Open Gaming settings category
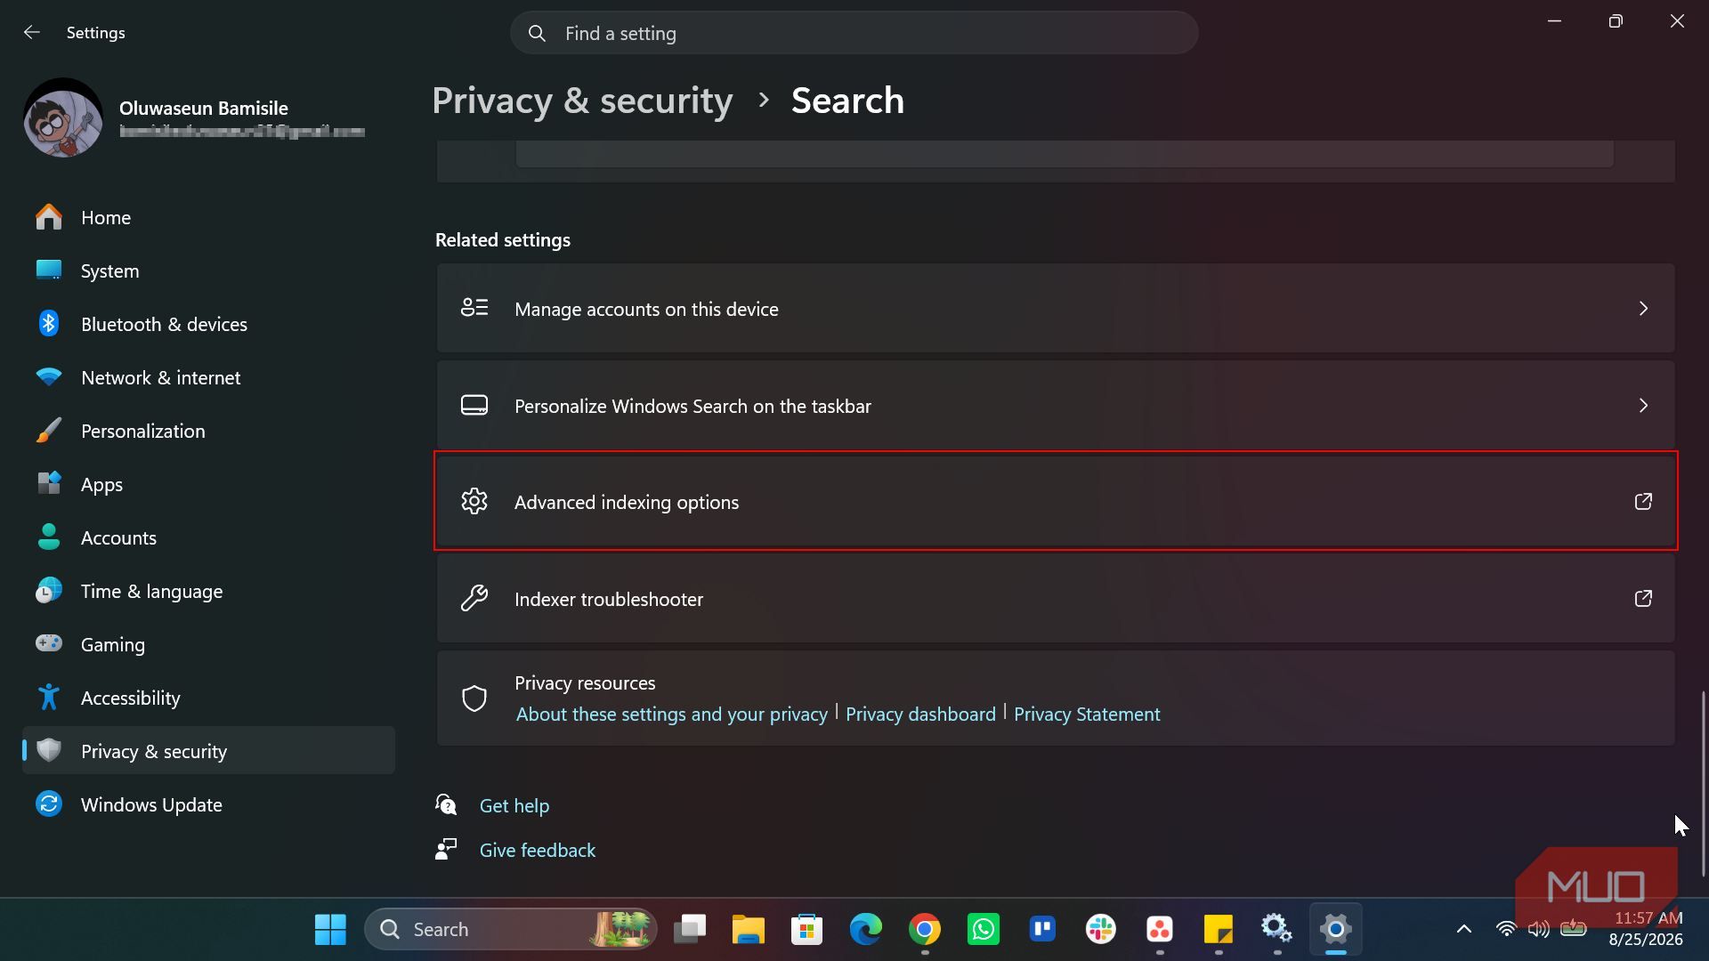 pyautogui.click(x=208, y=645)
